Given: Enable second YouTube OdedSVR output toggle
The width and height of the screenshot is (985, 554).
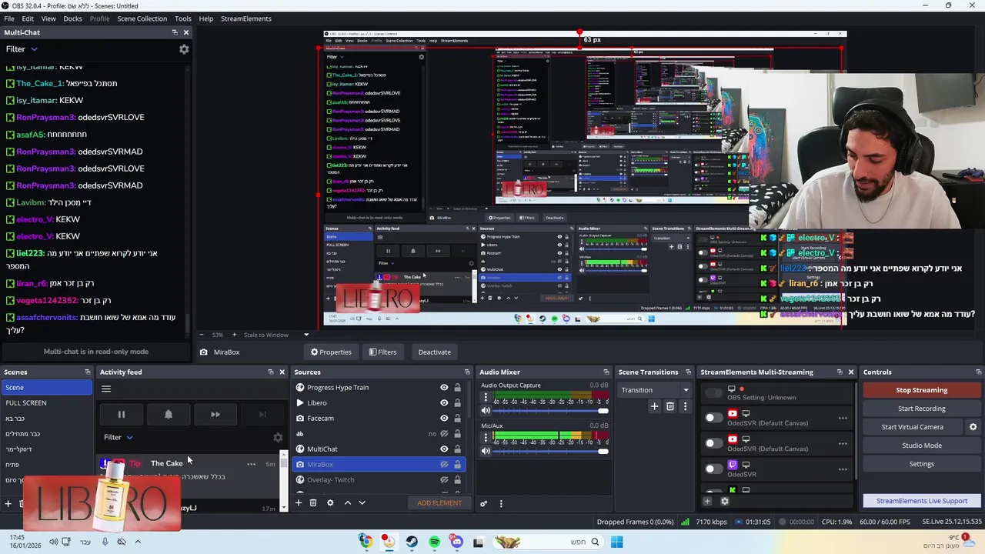Looking at the screenshot, I should (713, 444).
